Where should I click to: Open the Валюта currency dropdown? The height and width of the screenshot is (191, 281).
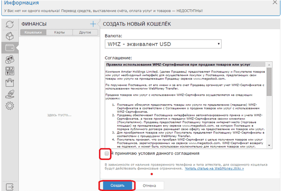[164, 43]
